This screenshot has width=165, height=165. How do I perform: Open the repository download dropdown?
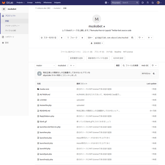(x=154, y=65)
